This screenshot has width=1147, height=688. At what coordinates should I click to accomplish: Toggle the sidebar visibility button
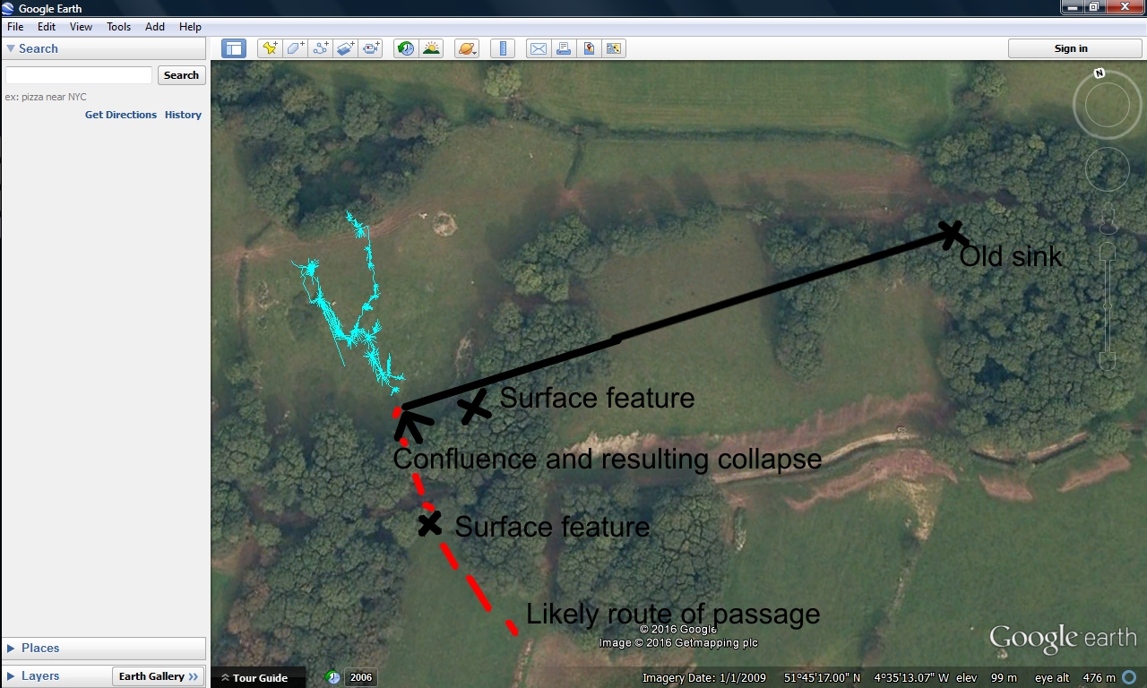(234, 48)
